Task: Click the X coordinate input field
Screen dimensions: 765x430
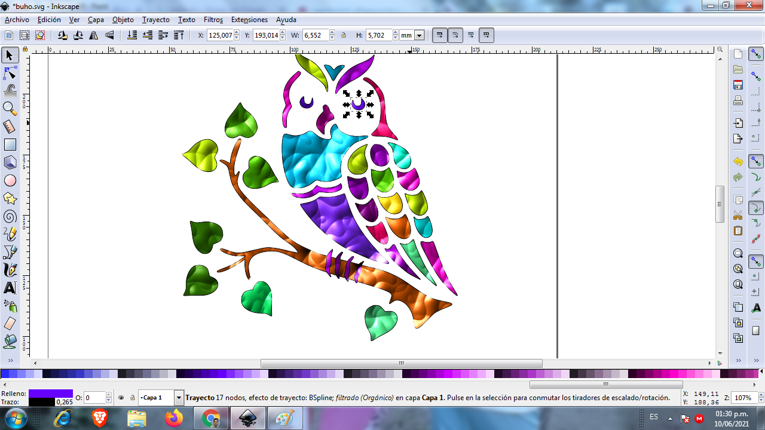Action: click(x=219, y=35)
